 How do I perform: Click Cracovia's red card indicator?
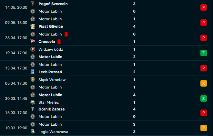(x=59, y=42)
